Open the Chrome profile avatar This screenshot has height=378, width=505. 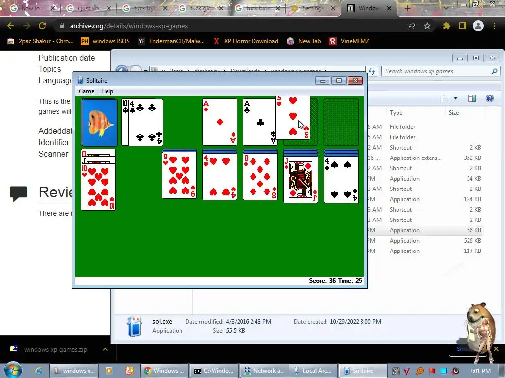[478, 26]
